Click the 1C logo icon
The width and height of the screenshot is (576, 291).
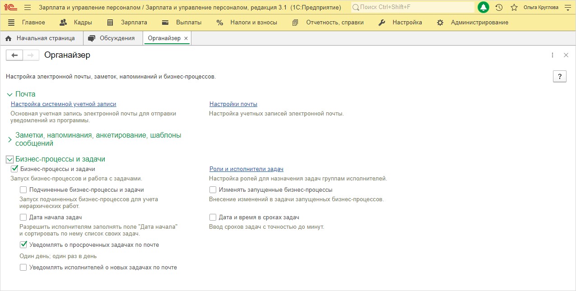pos(10,7)
